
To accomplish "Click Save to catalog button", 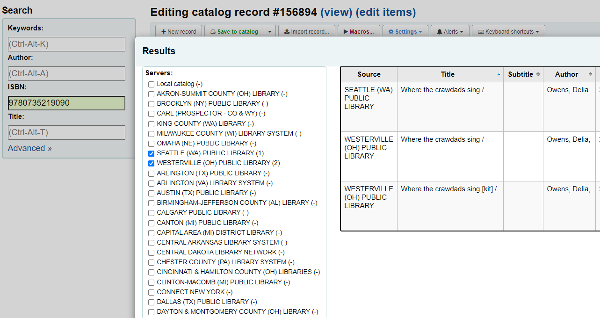I will pos(234,32).
